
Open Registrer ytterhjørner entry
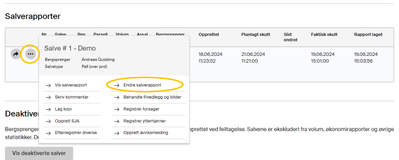click(x=144, y=121)
